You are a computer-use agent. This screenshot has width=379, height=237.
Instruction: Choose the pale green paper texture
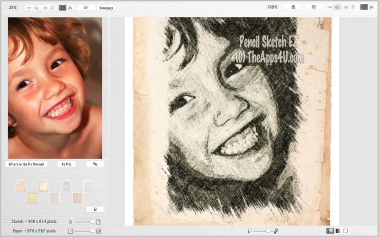[89, 186]
